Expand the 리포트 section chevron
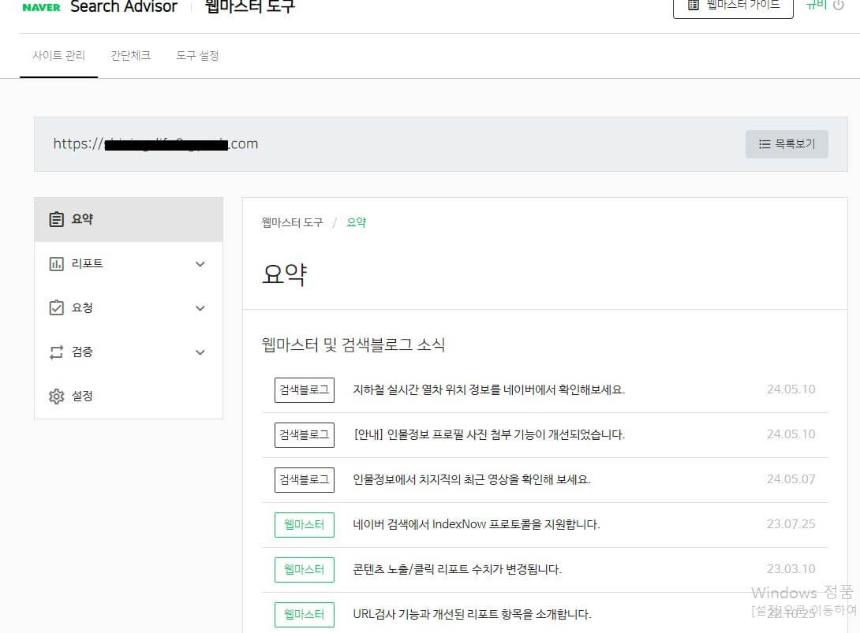860x633 pixels. [x=200, y=263]
